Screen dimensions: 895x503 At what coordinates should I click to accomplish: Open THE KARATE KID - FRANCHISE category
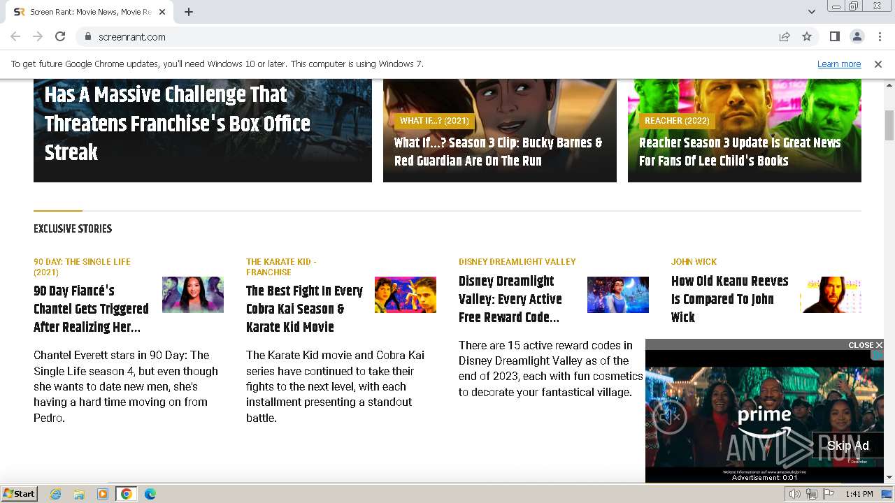(x=281, y=267)
